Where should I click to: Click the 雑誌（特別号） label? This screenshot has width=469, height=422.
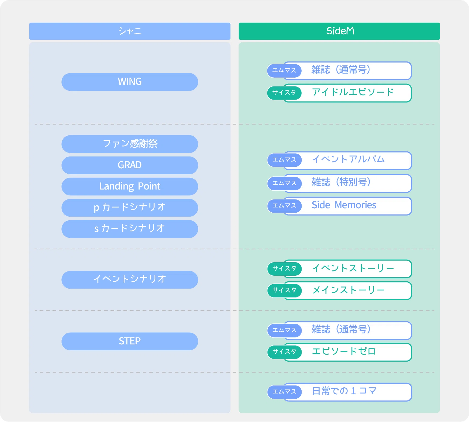click(x=341, y=182)
